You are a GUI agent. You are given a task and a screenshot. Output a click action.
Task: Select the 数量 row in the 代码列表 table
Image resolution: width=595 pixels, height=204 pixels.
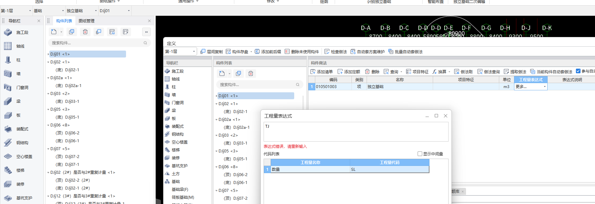tap(347, 170)
